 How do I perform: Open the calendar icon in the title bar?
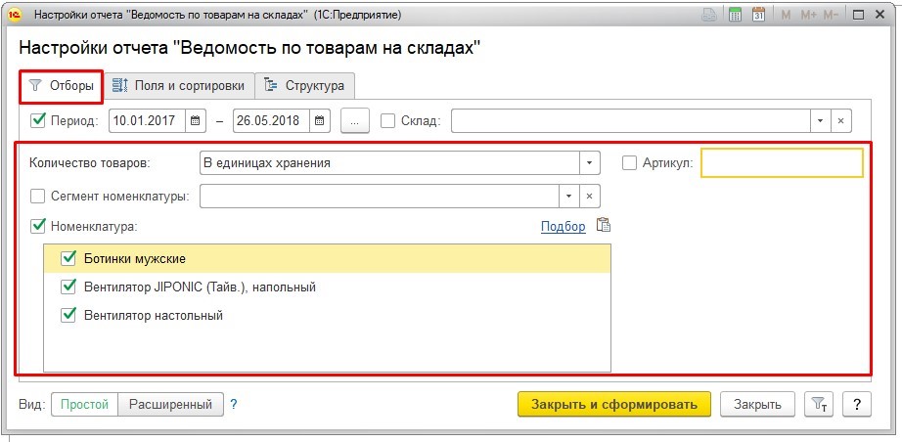click(758, 16)
